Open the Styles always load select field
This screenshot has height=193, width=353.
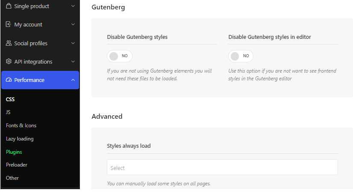coord(222,167)
